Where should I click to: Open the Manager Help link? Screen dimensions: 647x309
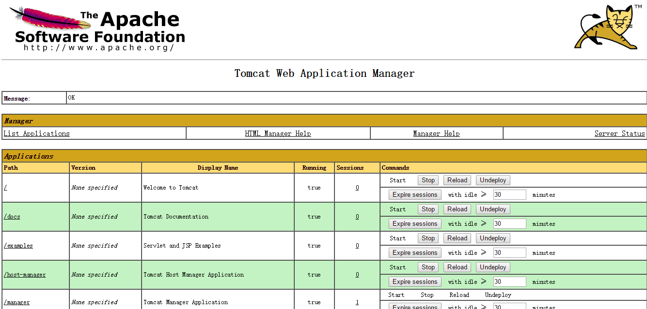[x=437, y=133]
